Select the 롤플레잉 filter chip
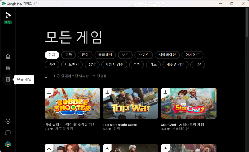This screenshot has height=152, width=249. click(x=105, y=55)
